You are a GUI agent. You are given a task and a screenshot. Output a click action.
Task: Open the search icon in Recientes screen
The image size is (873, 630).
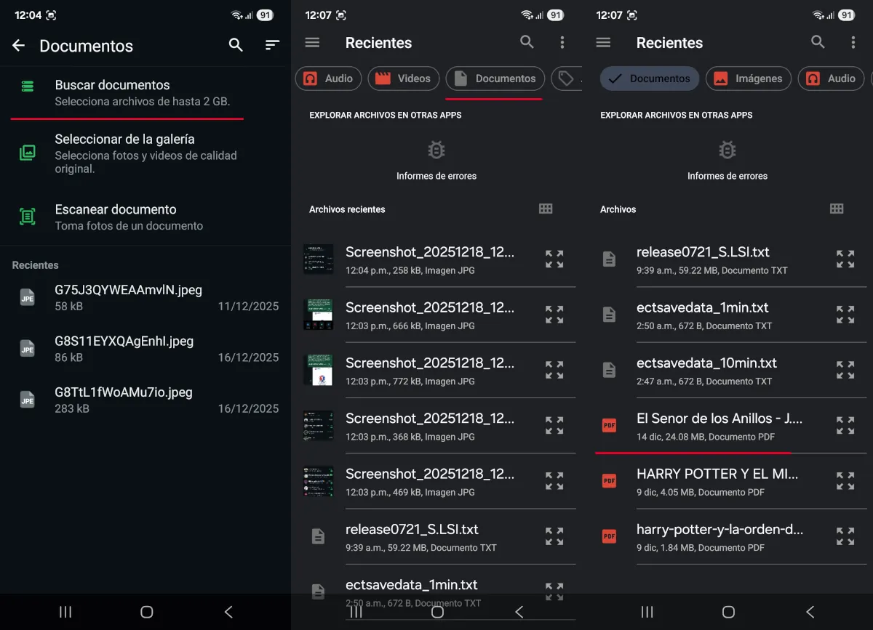click(527, 43)
